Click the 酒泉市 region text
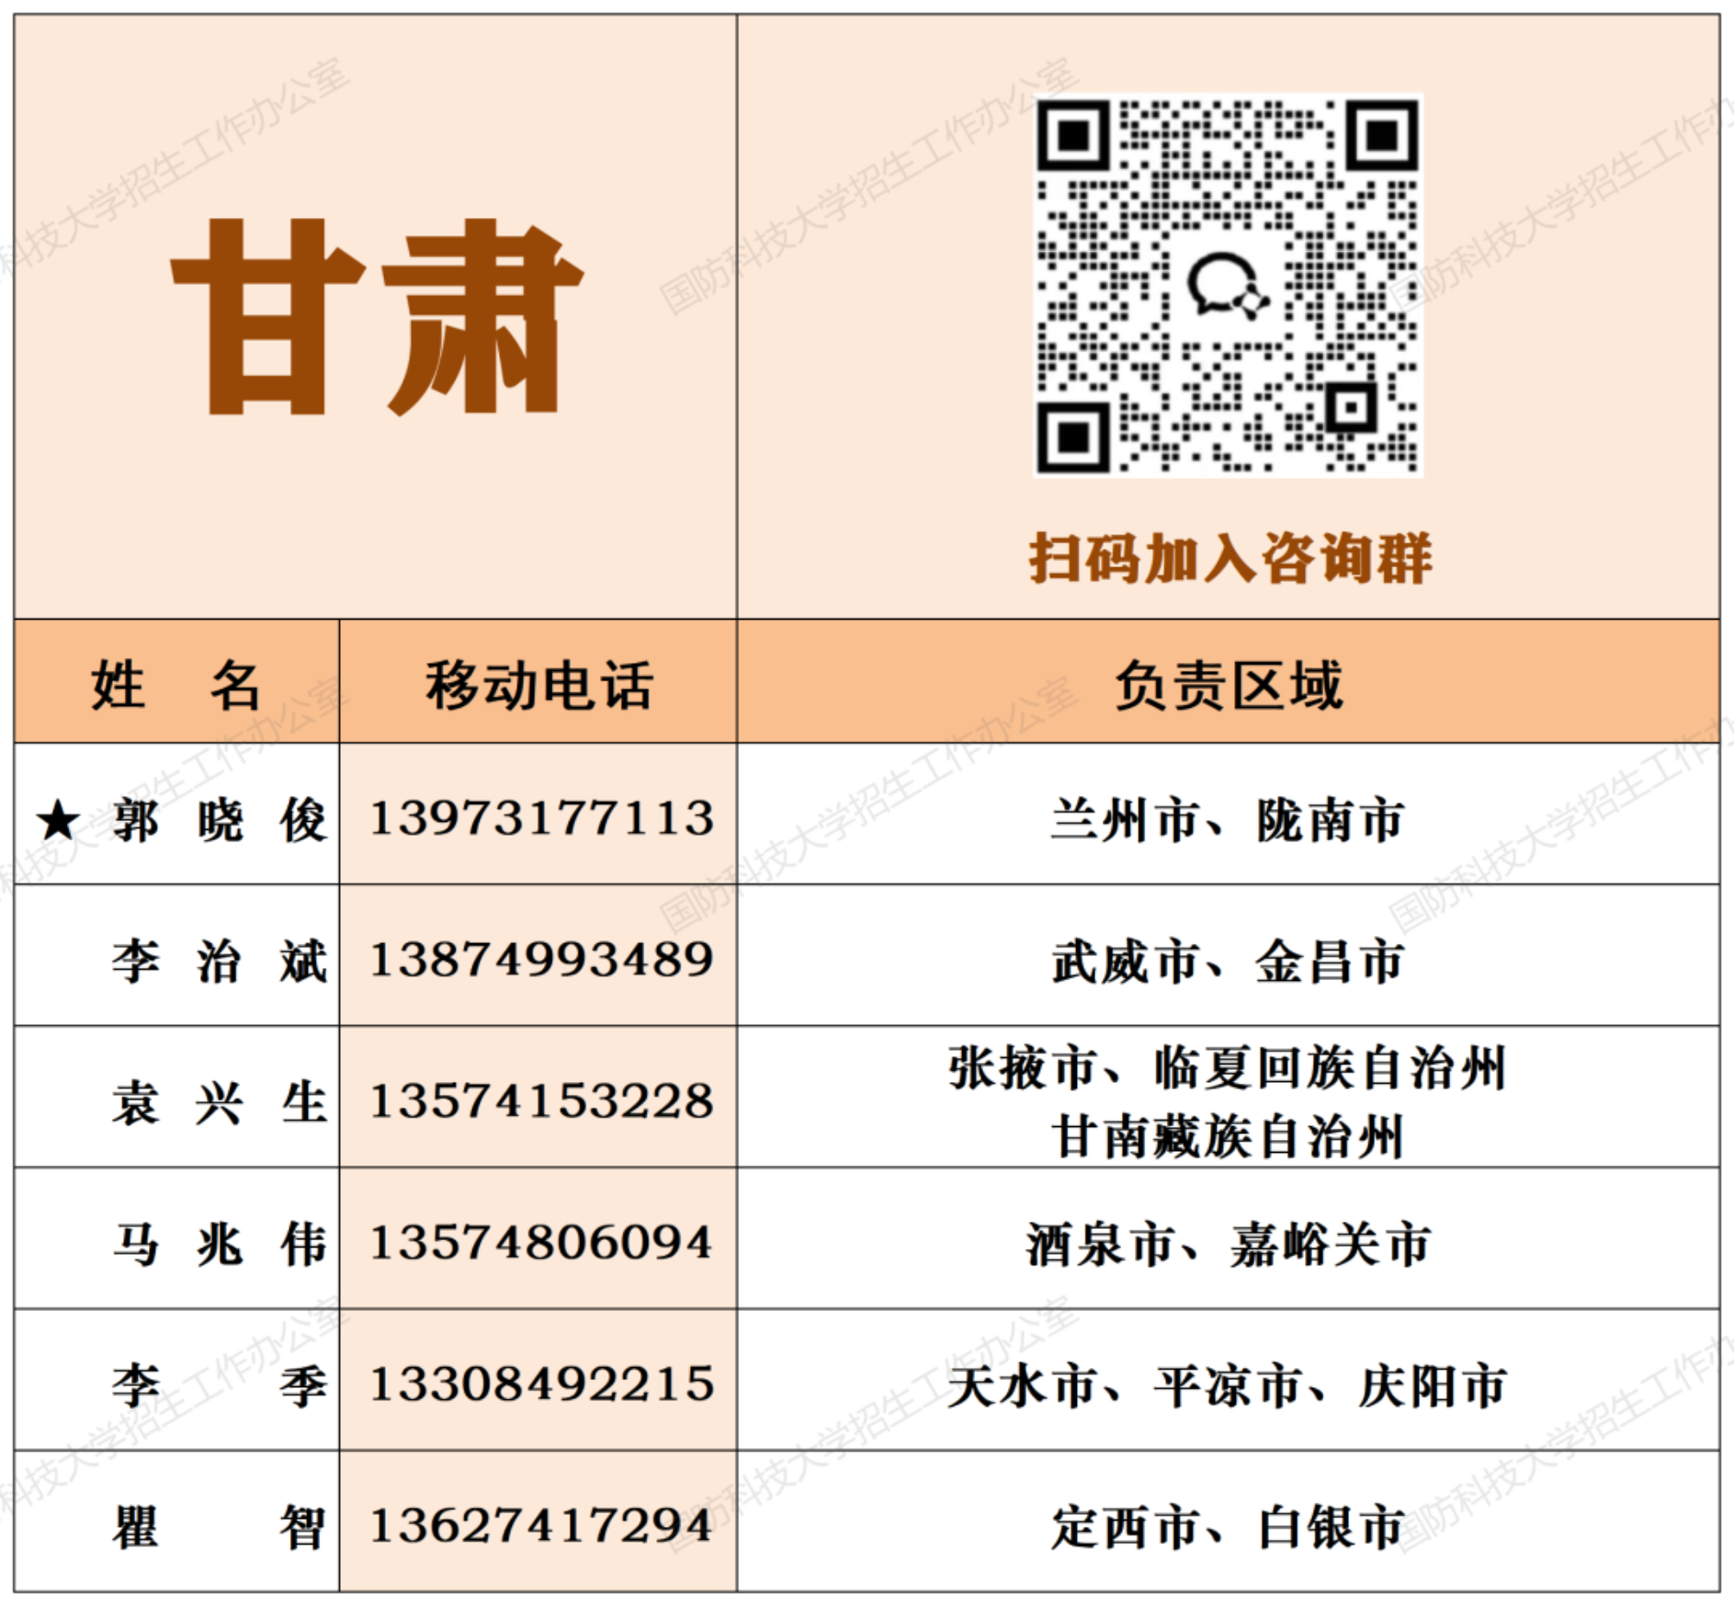This screenshot has height=1606, width=1734. pos(1100,1245)
